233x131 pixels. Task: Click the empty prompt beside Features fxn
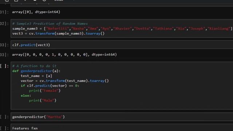tap(4, 128)
